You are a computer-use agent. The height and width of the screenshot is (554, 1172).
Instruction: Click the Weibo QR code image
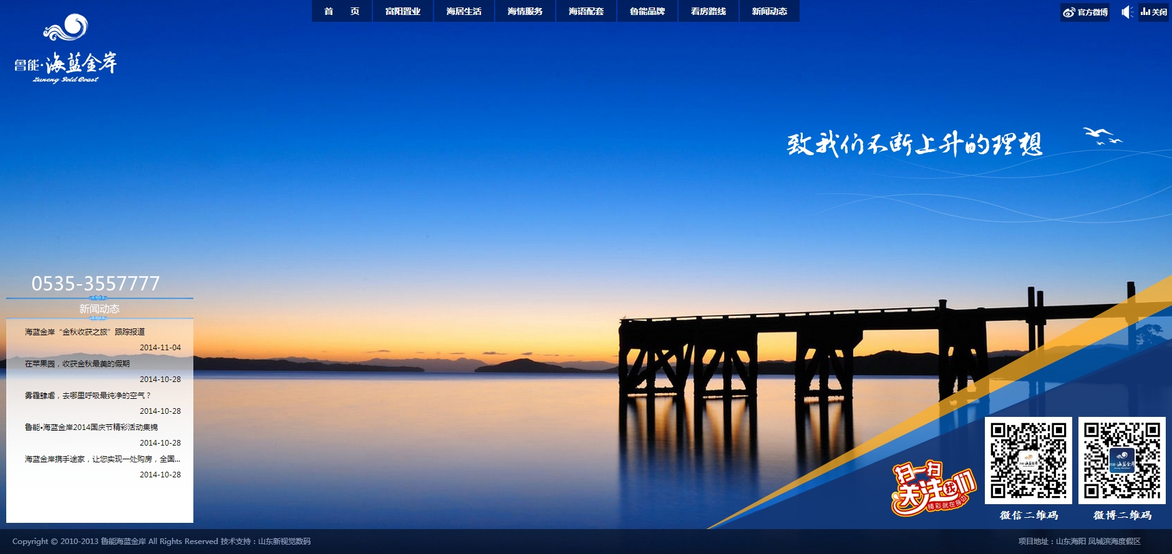click(x=1121, y=461)
